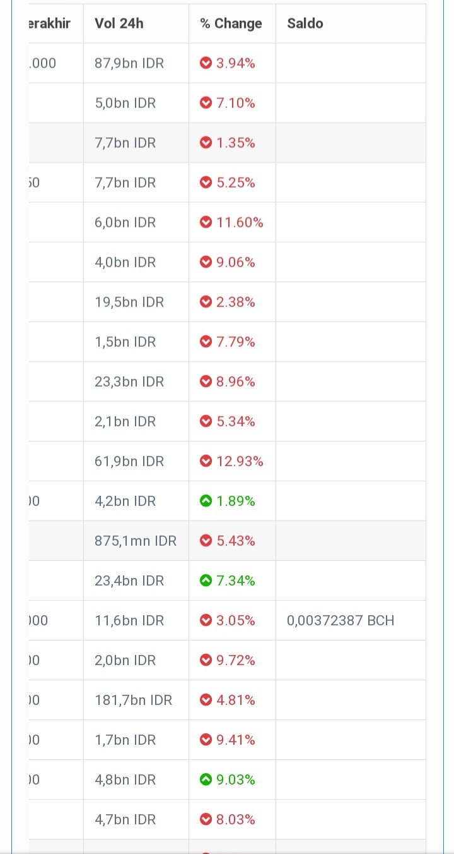Select the 7.10% change value

(x=236, y=103)
